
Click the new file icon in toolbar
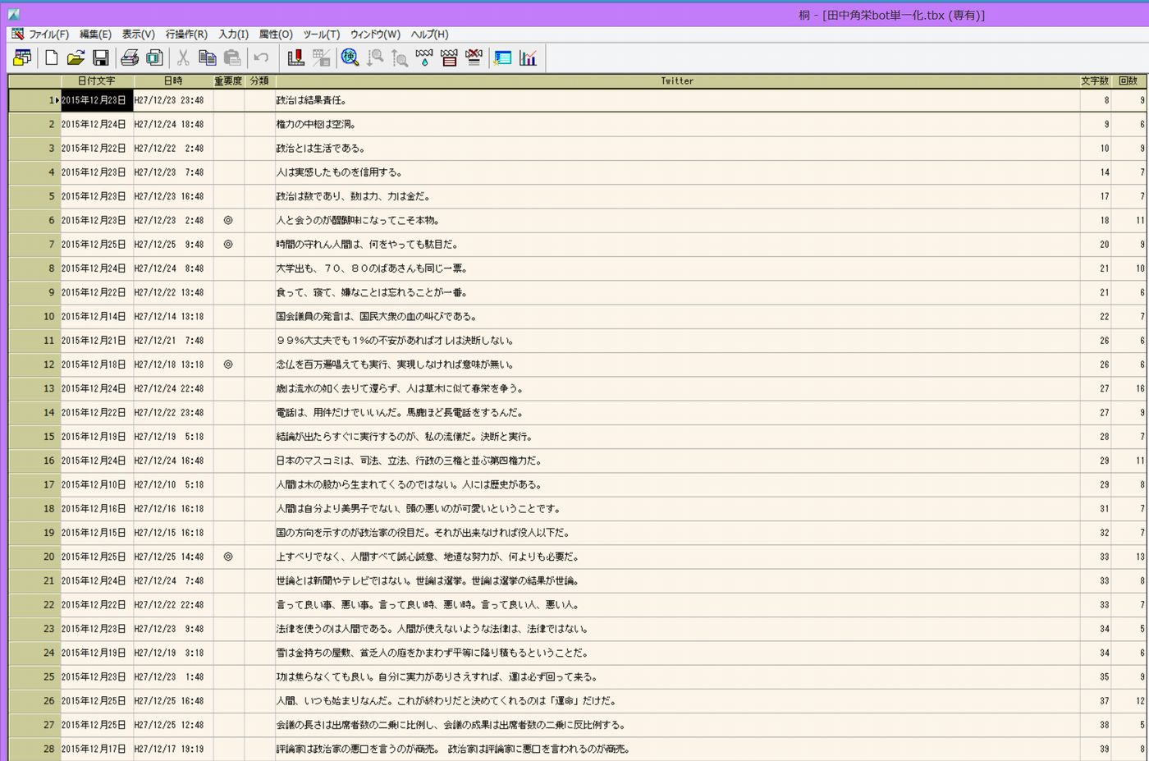coord(52,57)
